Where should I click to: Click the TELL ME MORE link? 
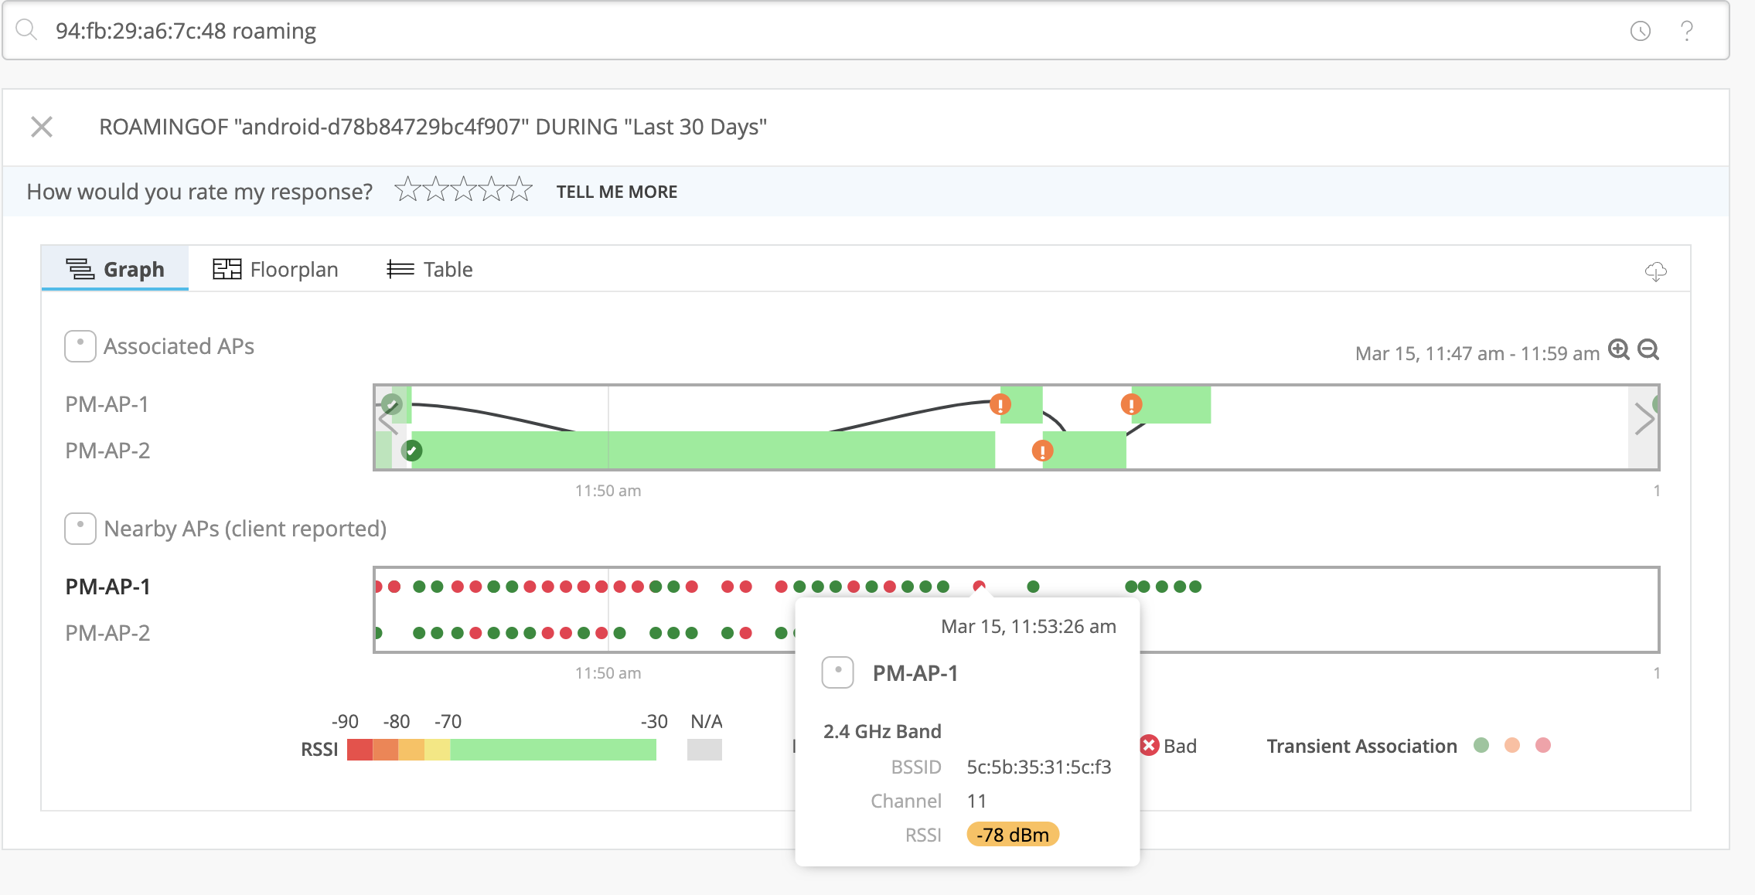click(616, 192)
